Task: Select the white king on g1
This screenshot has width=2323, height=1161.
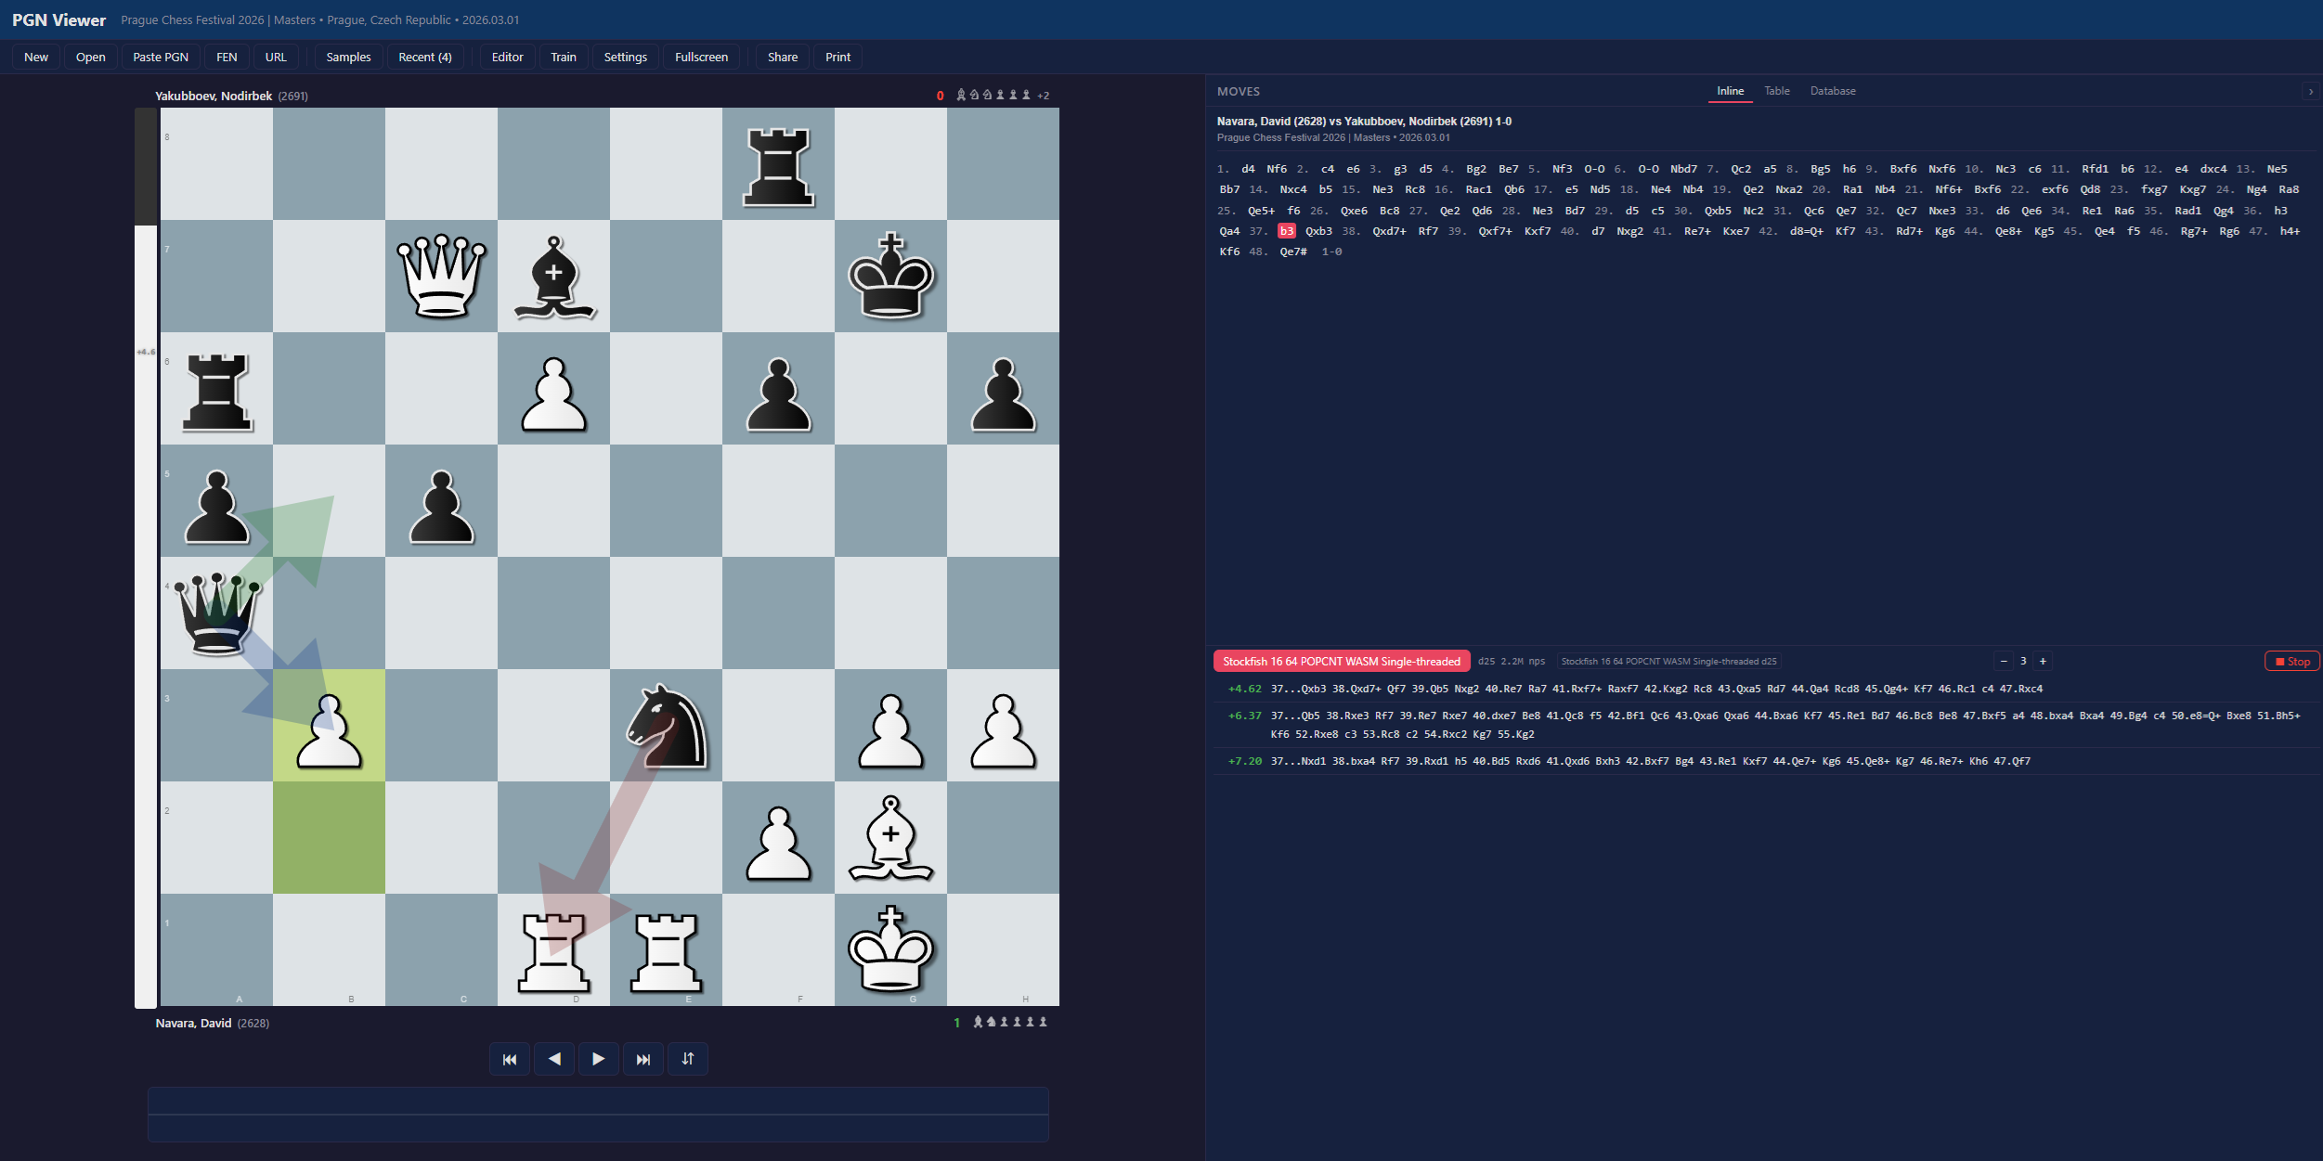Action: 890,949
